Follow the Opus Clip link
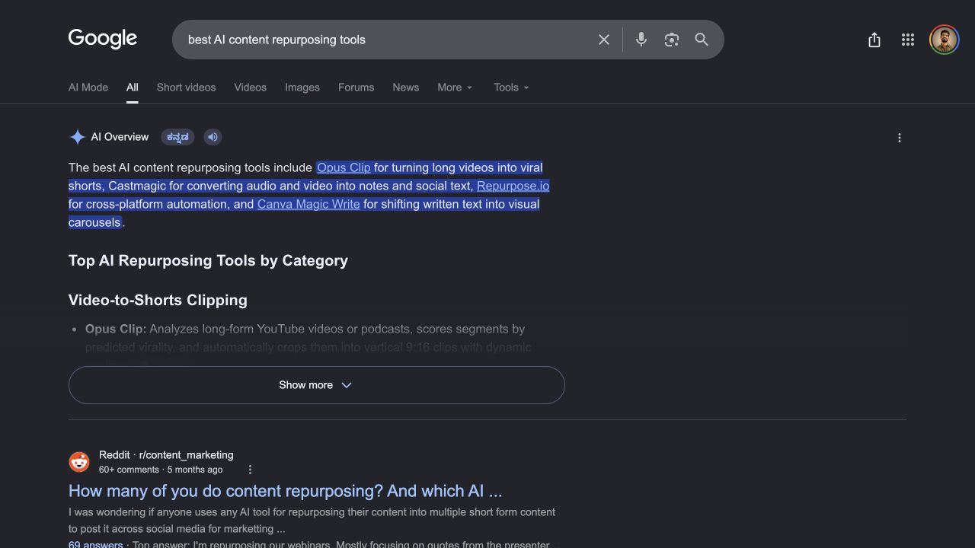 point(344,167)
